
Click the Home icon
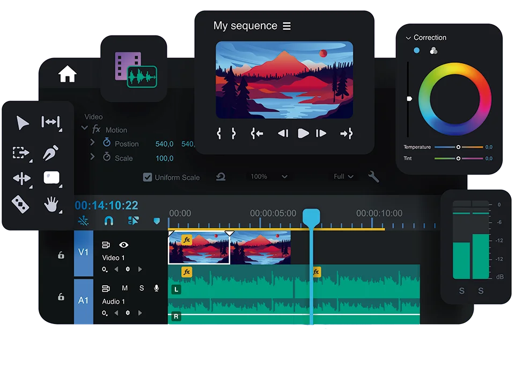[x=67, y=74]
